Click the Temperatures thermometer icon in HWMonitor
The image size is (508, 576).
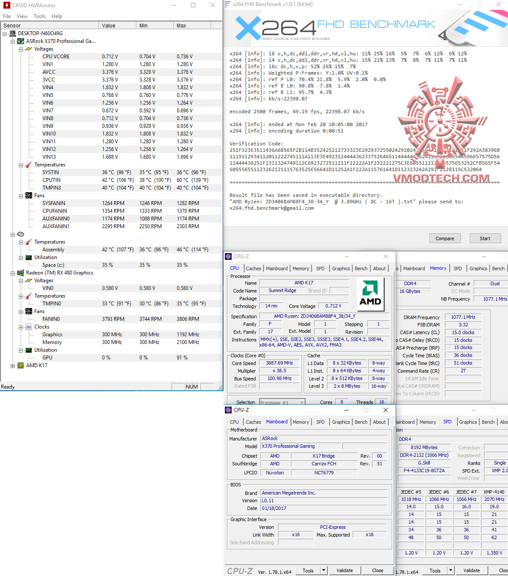(28, 164)
